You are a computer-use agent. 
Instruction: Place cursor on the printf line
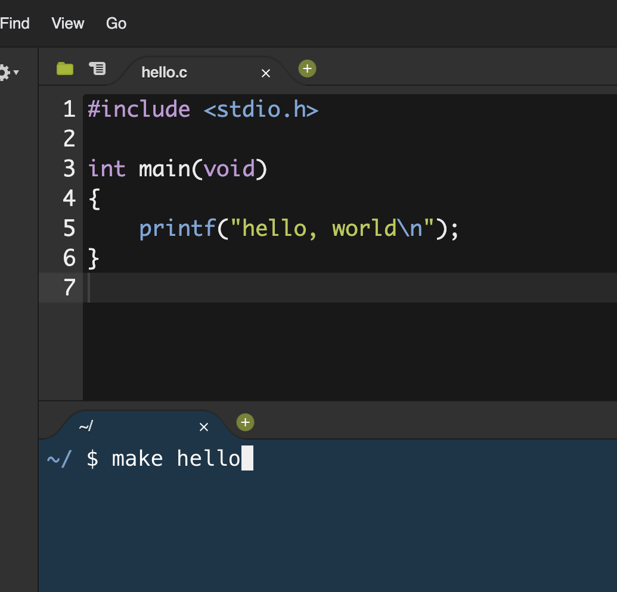[x=298, y=228]
